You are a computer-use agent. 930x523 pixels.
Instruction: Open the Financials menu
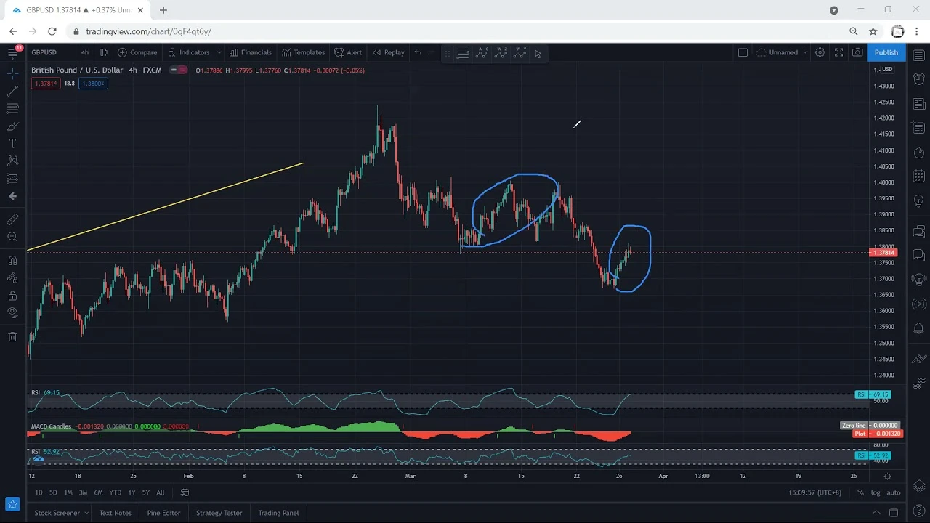(x=251, y=52)
